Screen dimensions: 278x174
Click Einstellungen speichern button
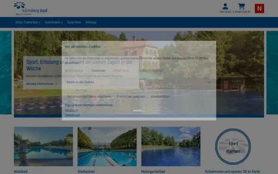pyautogui.click(x=131, y=97)
